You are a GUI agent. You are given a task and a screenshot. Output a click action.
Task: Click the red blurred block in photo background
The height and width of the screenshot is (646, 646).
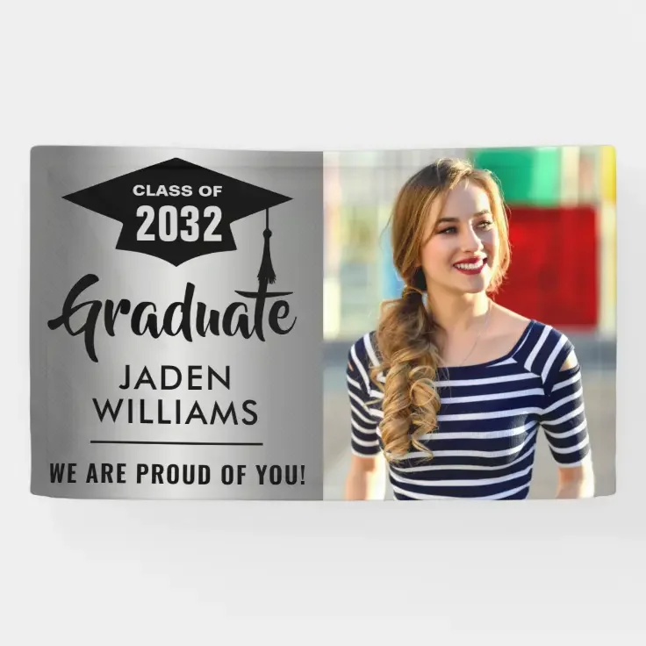(552, 263)
